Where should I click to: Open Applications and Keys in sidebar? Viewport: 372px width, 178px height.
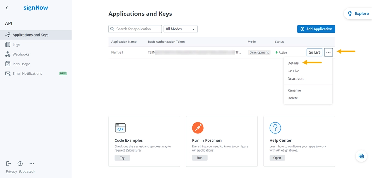click(x=36, y=35)
